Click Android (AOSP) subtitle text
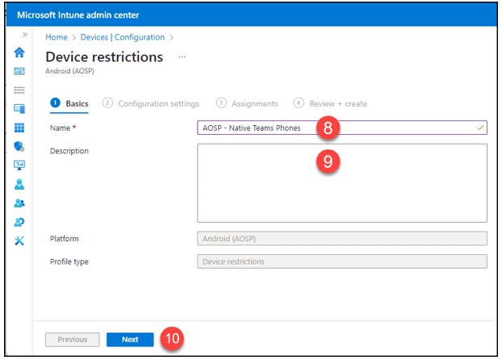 pyautogui.click(x=69, y=71)
